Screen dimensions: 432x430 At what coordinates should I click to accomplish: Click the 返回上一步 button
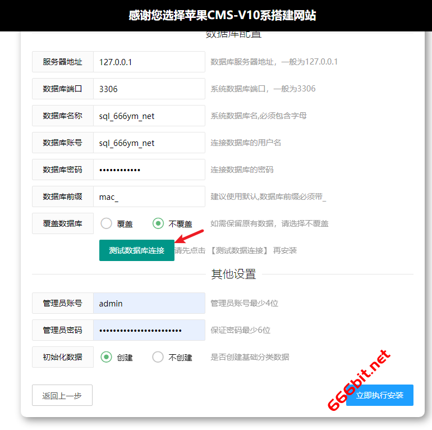pos(62,395)
